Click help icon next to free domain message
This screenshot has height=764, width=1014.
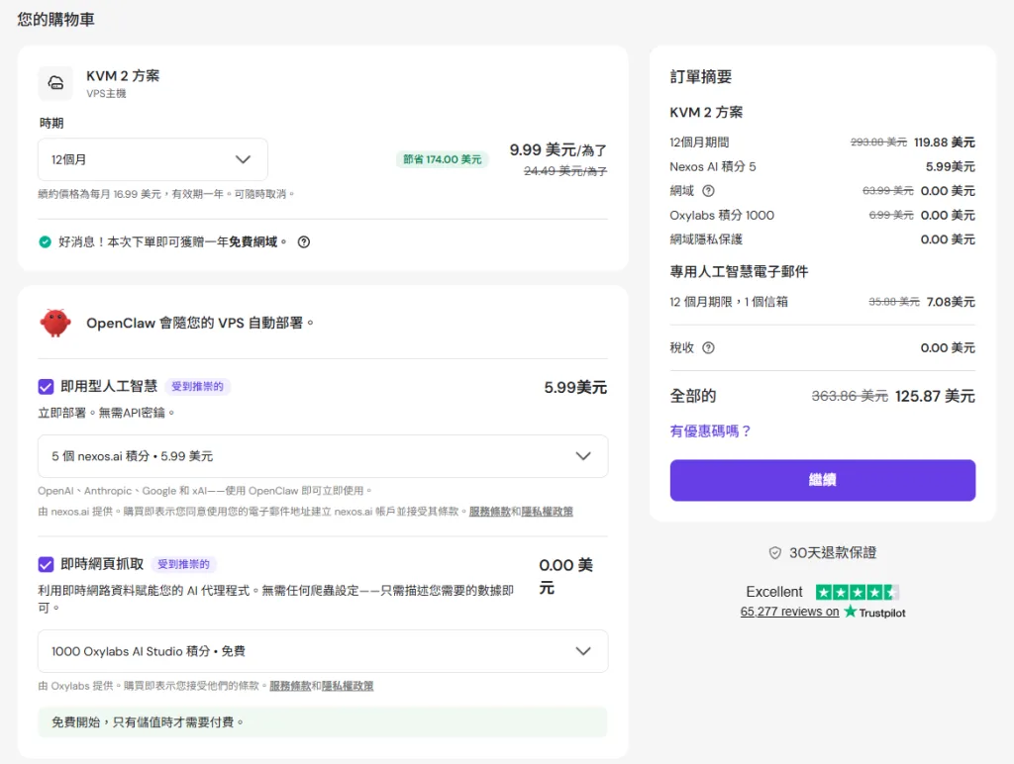coord(304,241)
